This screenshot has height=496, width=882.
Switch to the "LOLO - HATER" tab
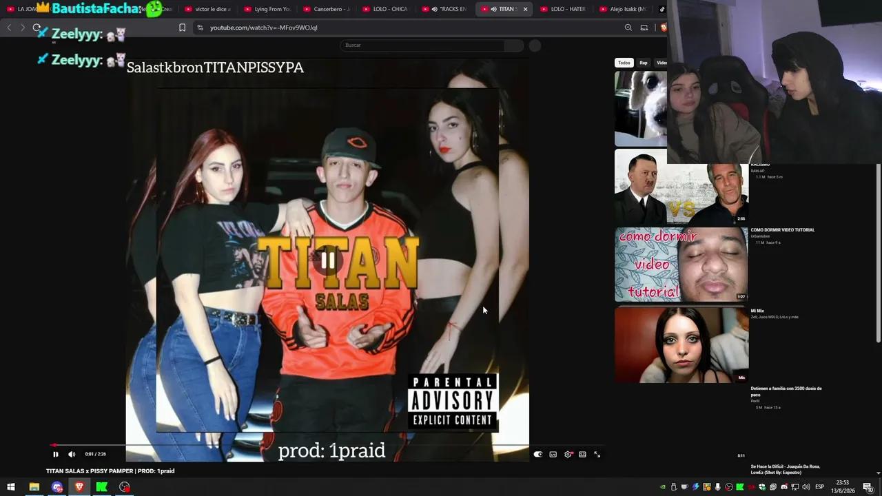click(562, 9)
